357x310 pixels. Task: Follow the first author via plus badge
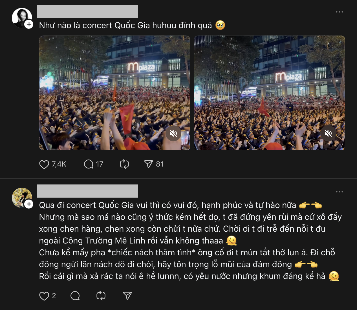click(29, 24)
